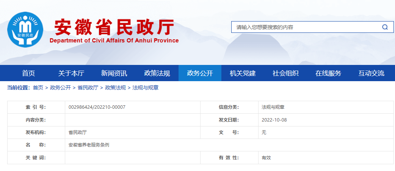This screenshot has width=395, height=171.
Task: Click the 政务公开 breadcrumb link
Action: tap(60, 88)
